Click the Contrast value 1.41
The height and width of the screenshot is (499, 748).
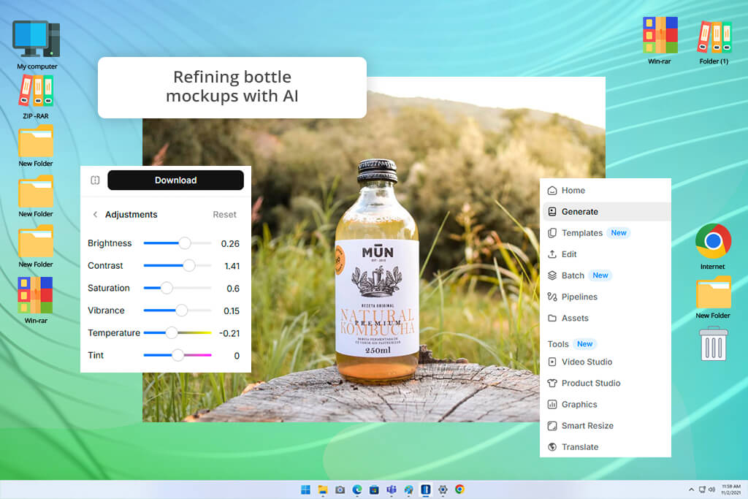pos(232,266)
